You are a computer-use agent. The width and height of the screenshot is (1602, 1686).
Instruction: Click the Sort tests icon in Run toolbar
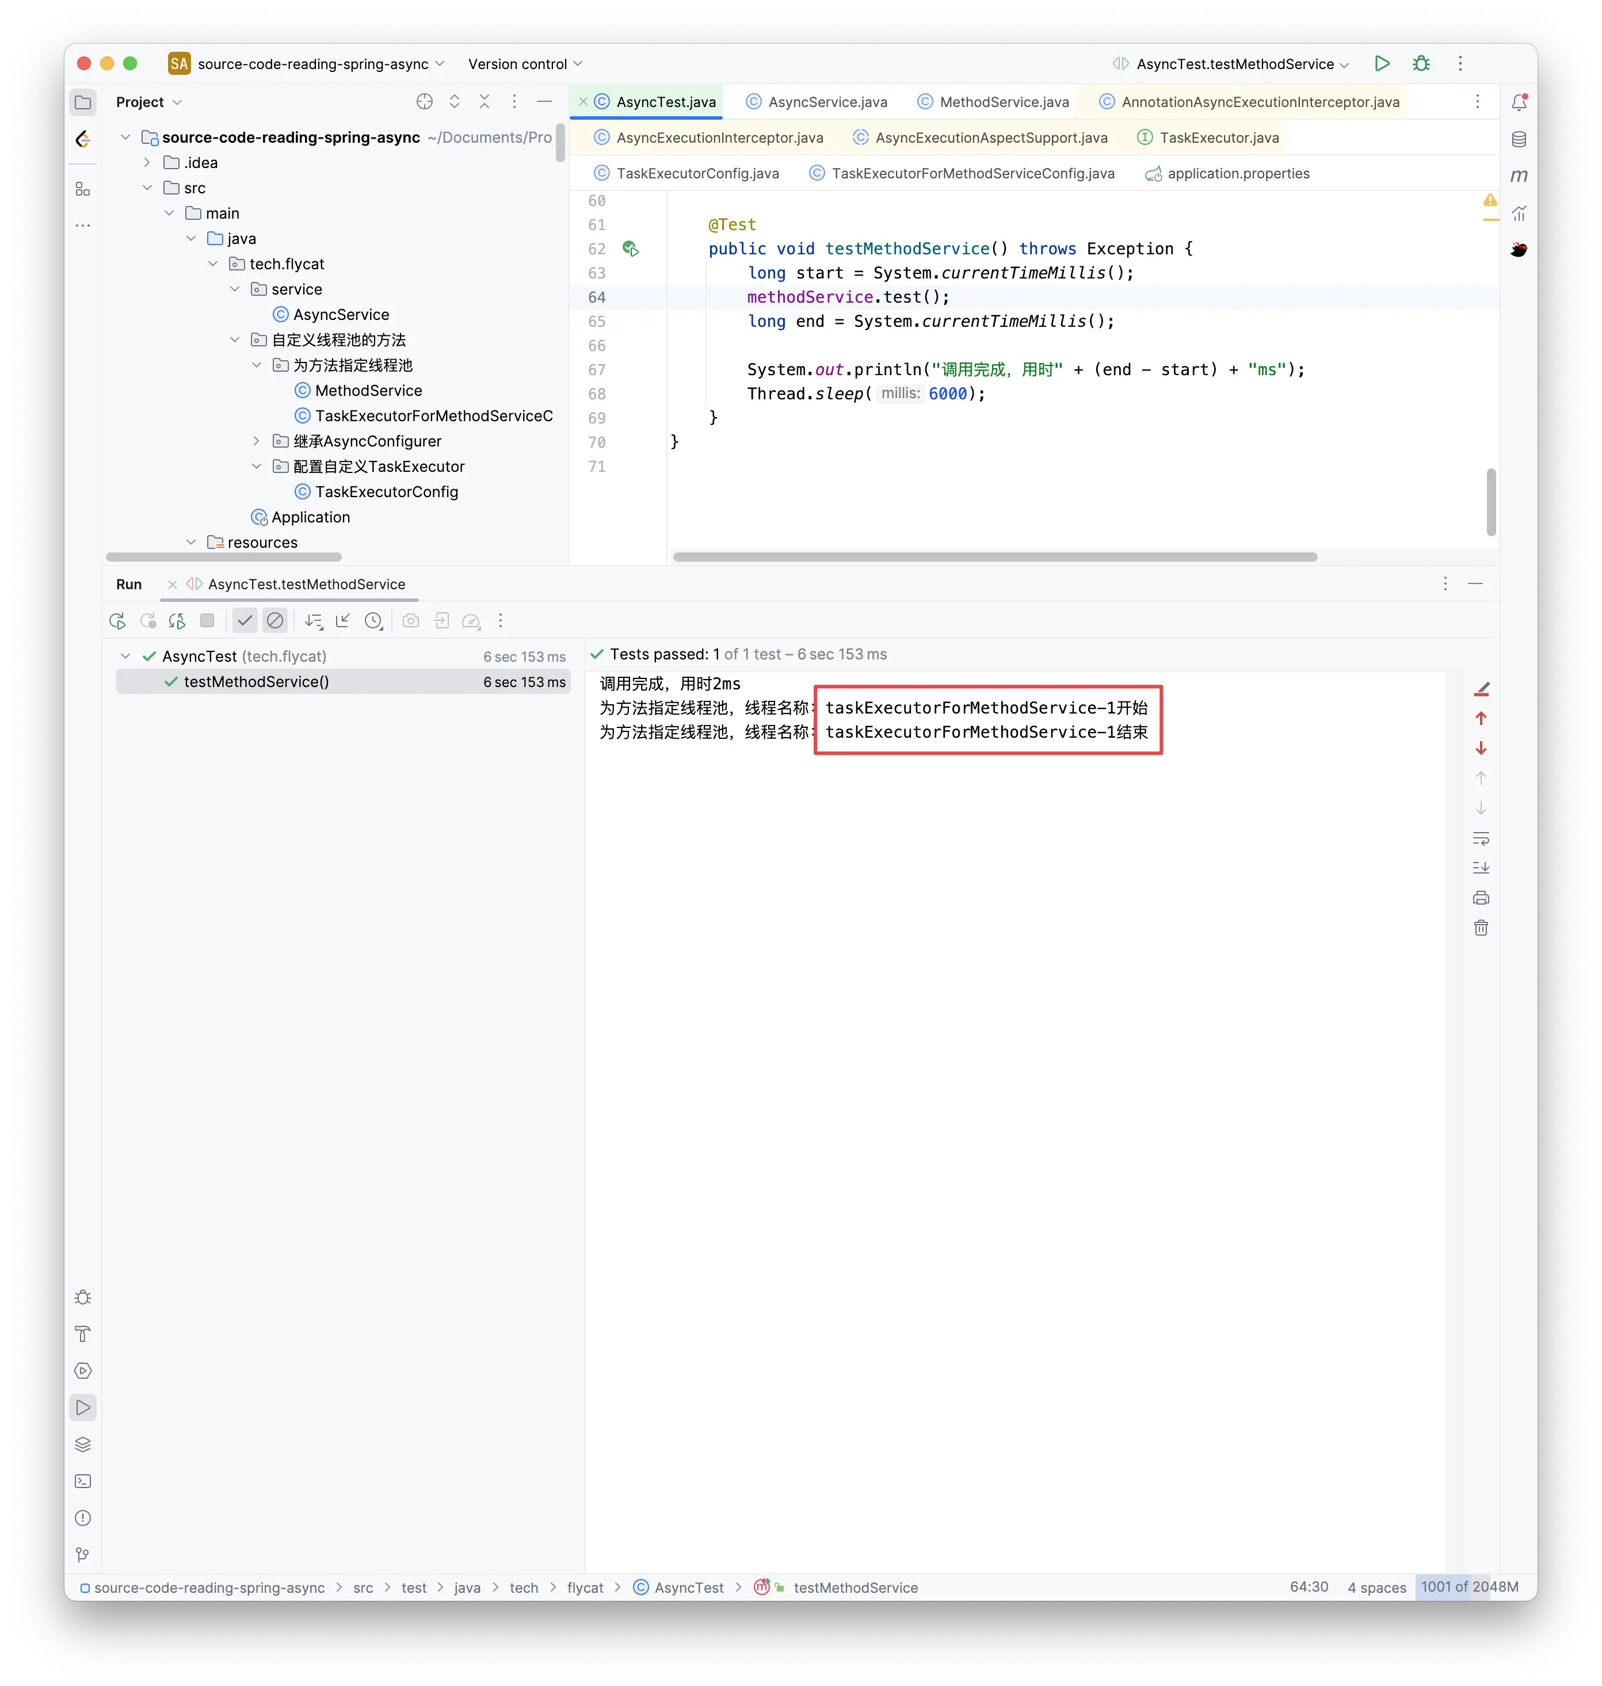tap(314, 621)
